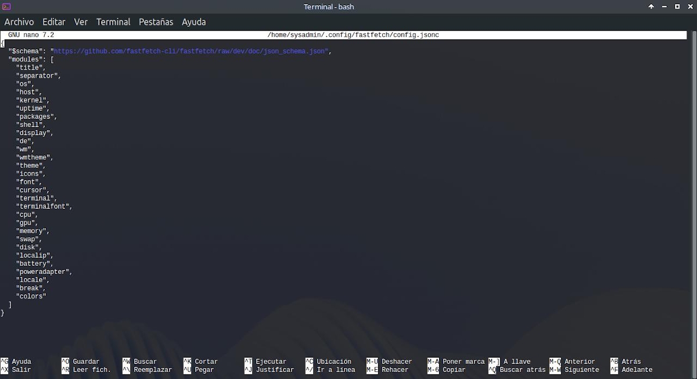Open the Ayuda menu

tap(193, 22)
